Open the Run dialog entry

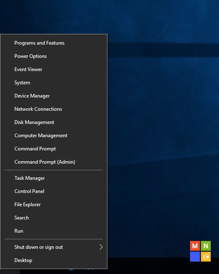click(x=54, y=231)
